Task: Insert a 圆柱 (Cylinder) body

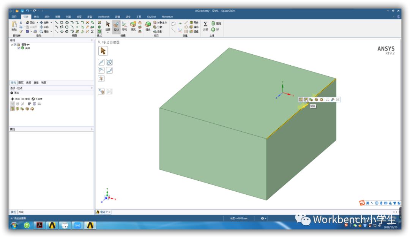Action: pos(216,23)
